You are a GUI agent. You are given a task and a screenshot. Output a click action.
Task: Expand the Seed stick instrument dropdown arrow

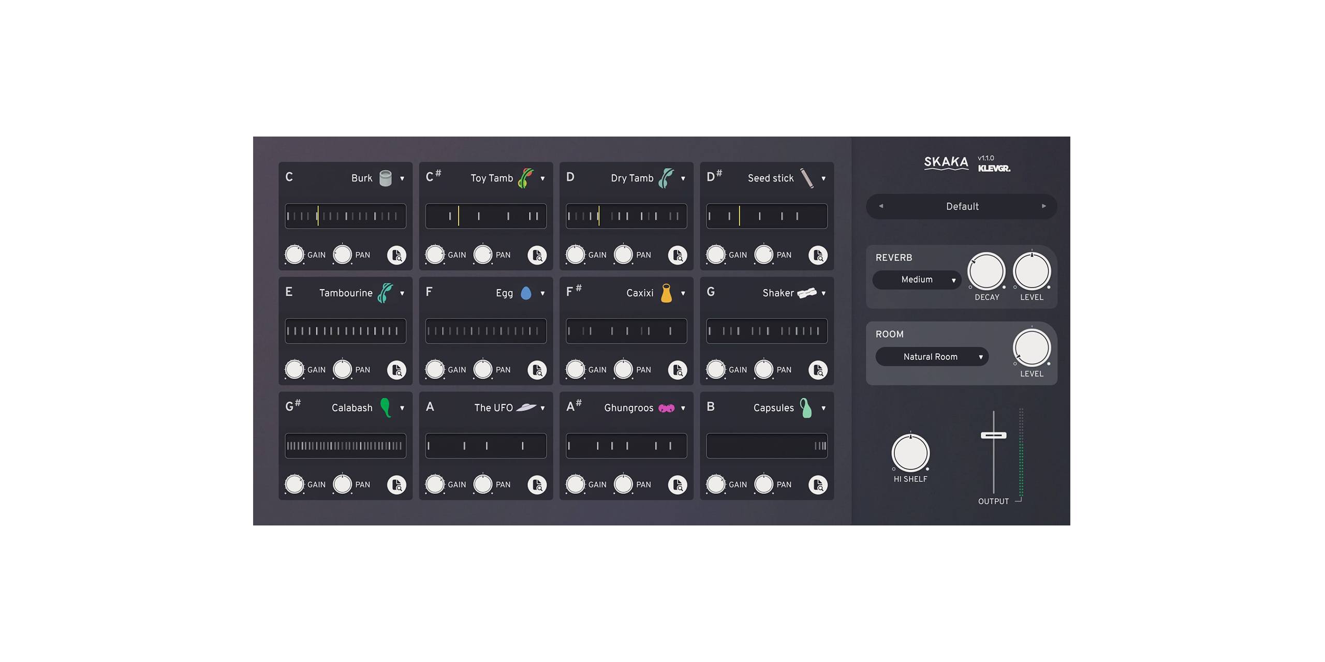pyautogui.click(x=823, y=178)
